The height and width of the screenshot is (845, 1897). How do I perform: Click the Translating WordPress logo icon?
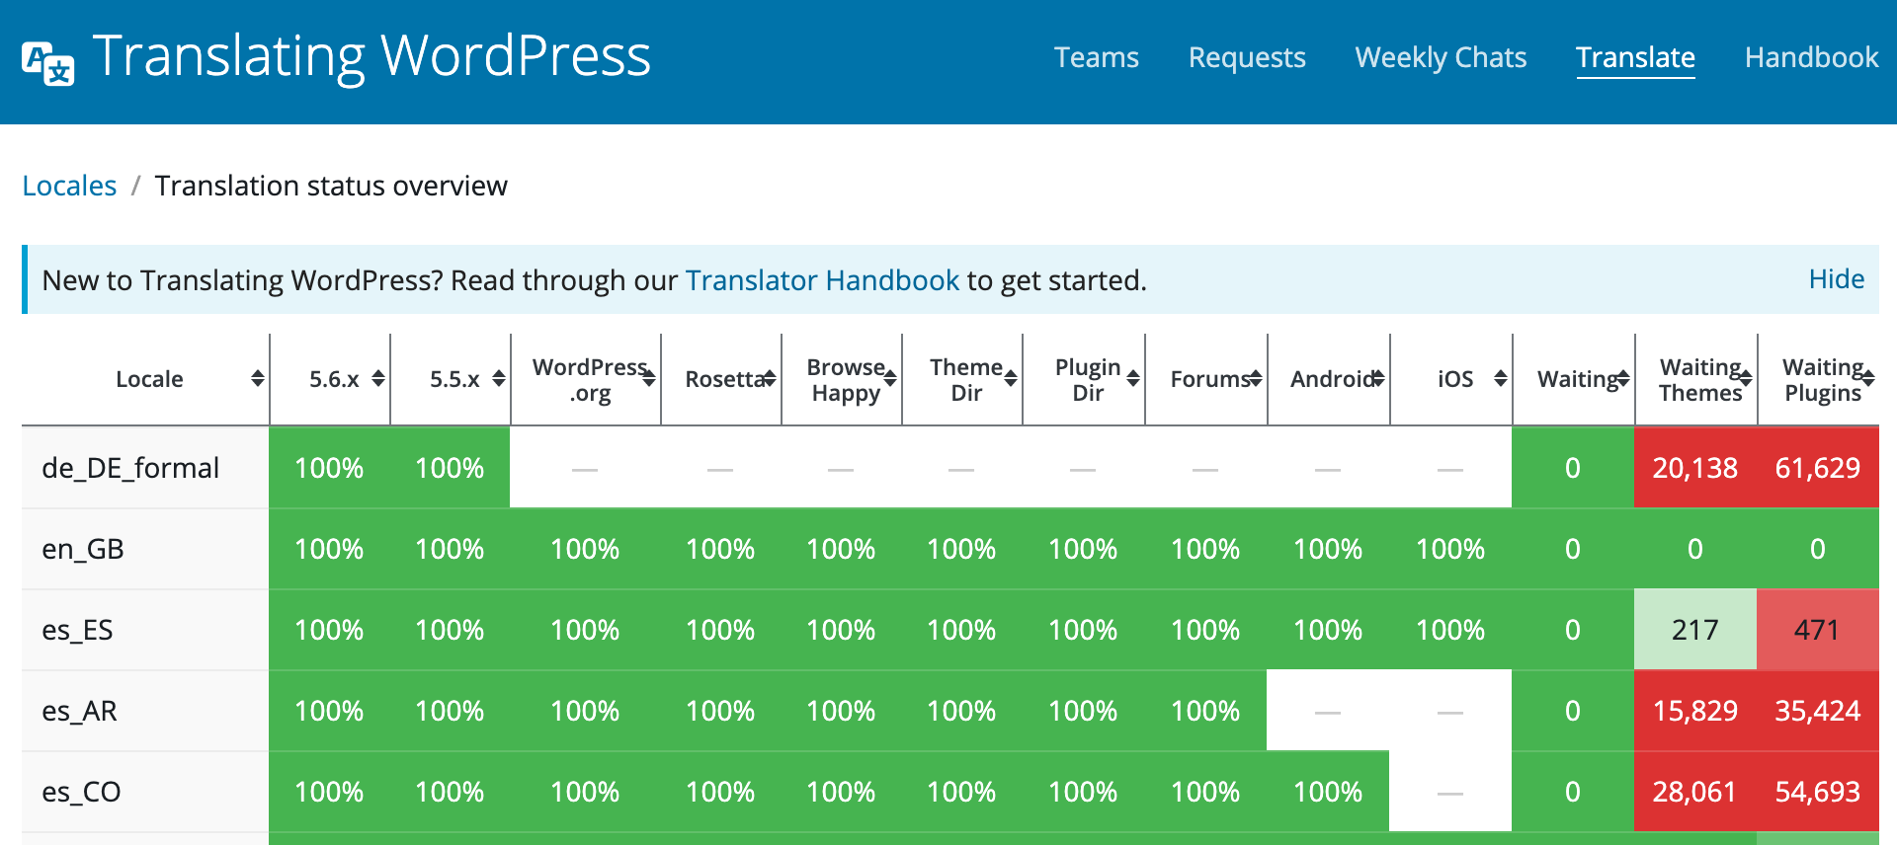pyautogui.click(x=47, y=62)
